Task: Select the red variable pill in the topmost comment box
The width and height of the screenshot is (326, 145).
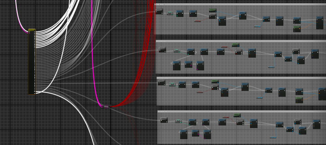Action: coord(198,21)
